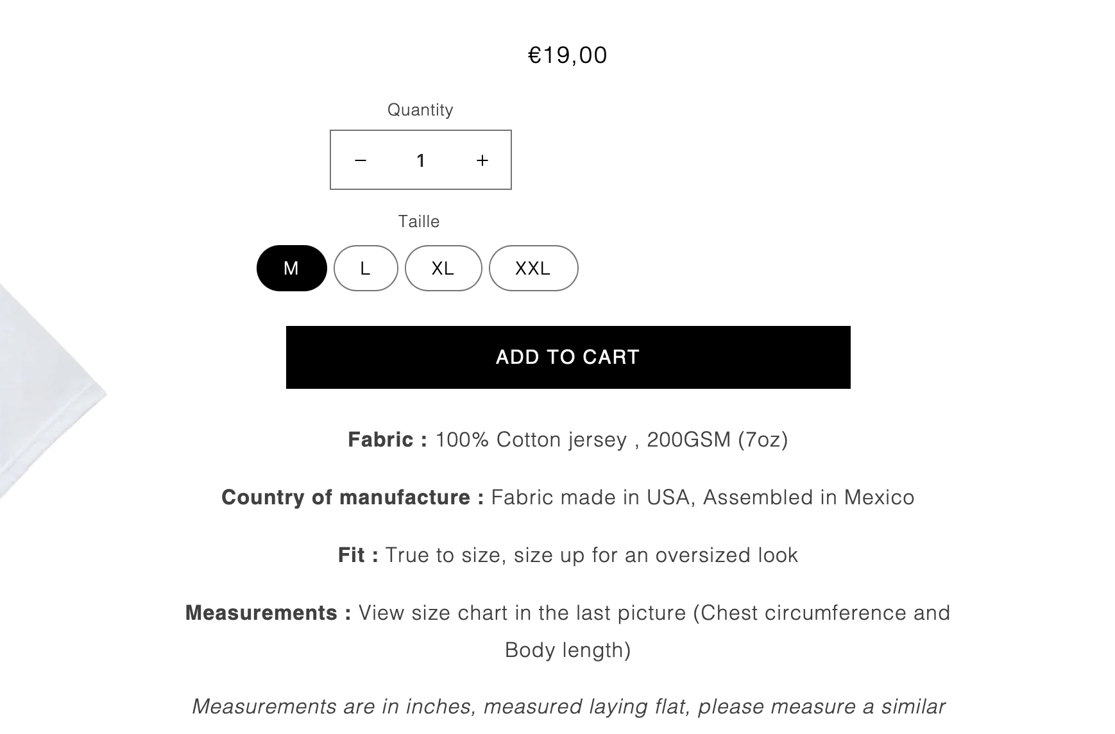Click the Assembled in Mexico text
1115x734 pixels.
pyautogui.click(x=808, y=497)
